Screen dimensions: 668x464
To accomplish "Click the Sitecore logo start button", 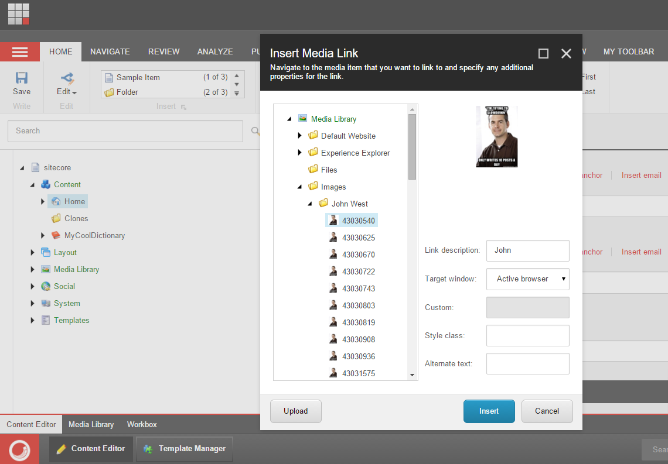I will tap(19, 449).
